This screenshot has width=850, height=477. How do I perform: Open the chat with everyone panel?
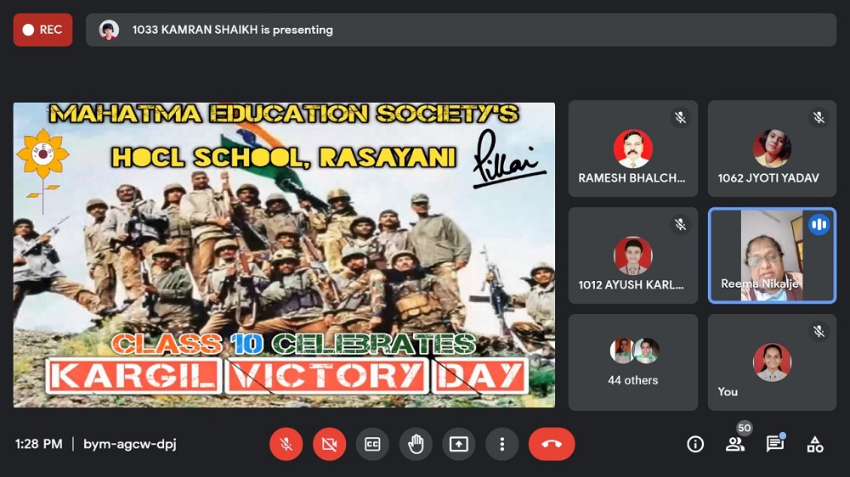pos(774,444)
